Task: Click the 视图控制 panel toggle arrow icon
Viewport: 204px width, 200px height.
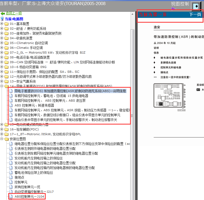Action: coord(196,6)
